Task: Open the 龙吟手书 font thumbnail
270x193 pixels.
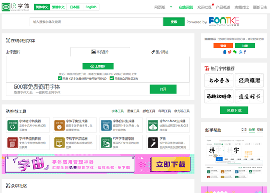Action: pyautogui.click(x=219, y=80)
